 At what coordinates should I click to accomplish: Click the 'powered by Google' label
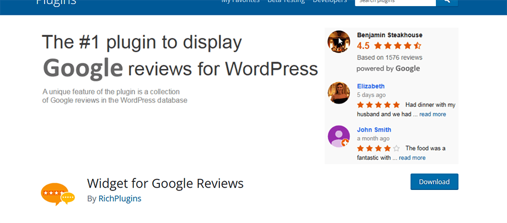click(x=388, y=68)
